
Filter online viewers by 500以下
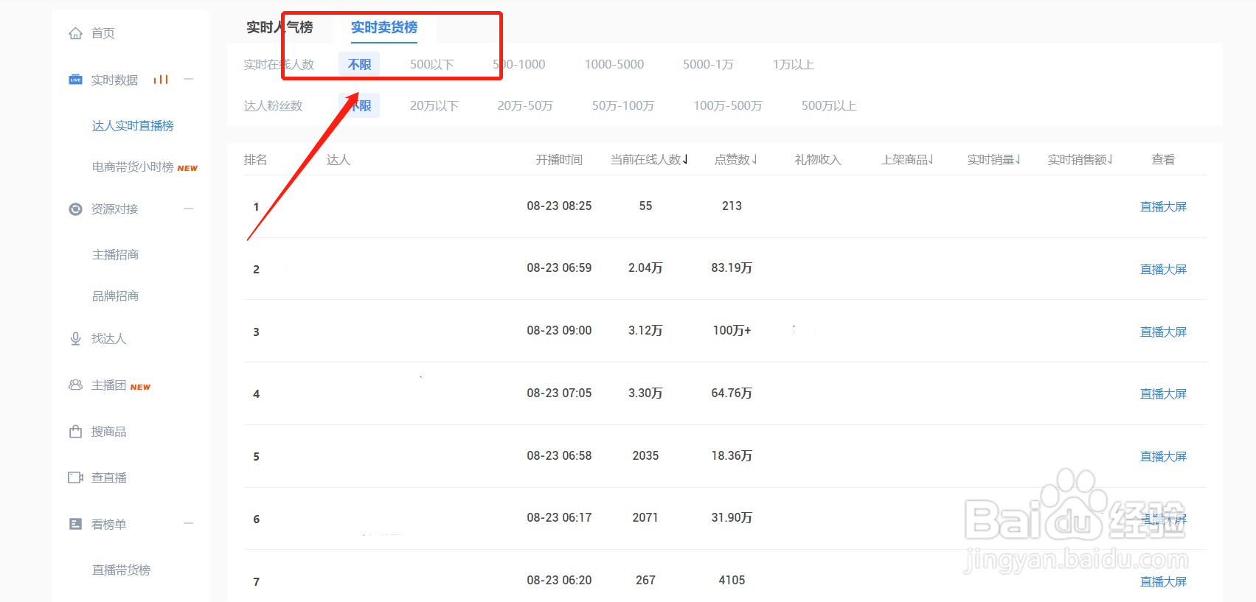pyautogui.click(x=432, y=65)
